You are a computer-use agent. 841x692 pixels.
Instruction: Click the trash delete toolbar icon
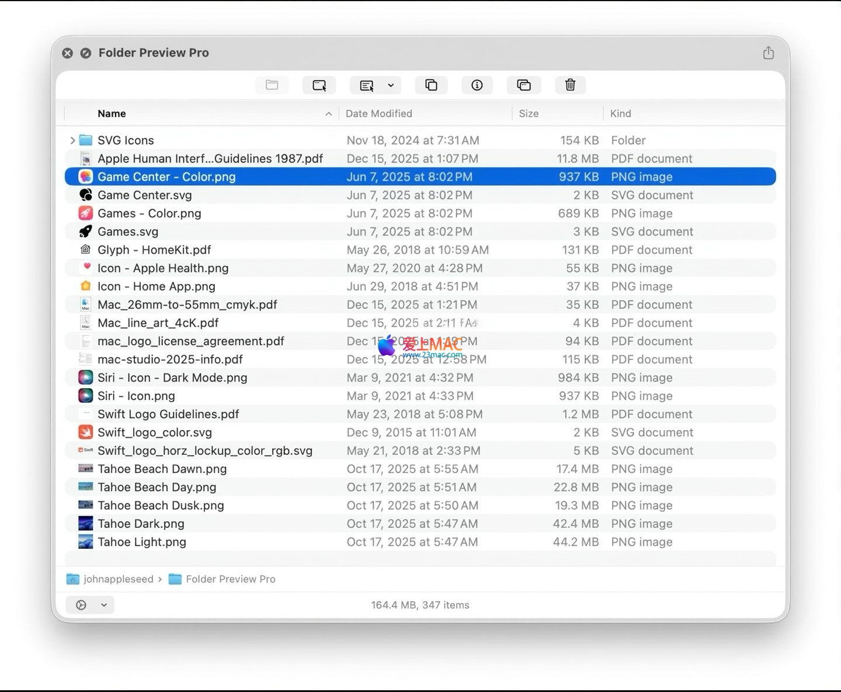[570, 85]
